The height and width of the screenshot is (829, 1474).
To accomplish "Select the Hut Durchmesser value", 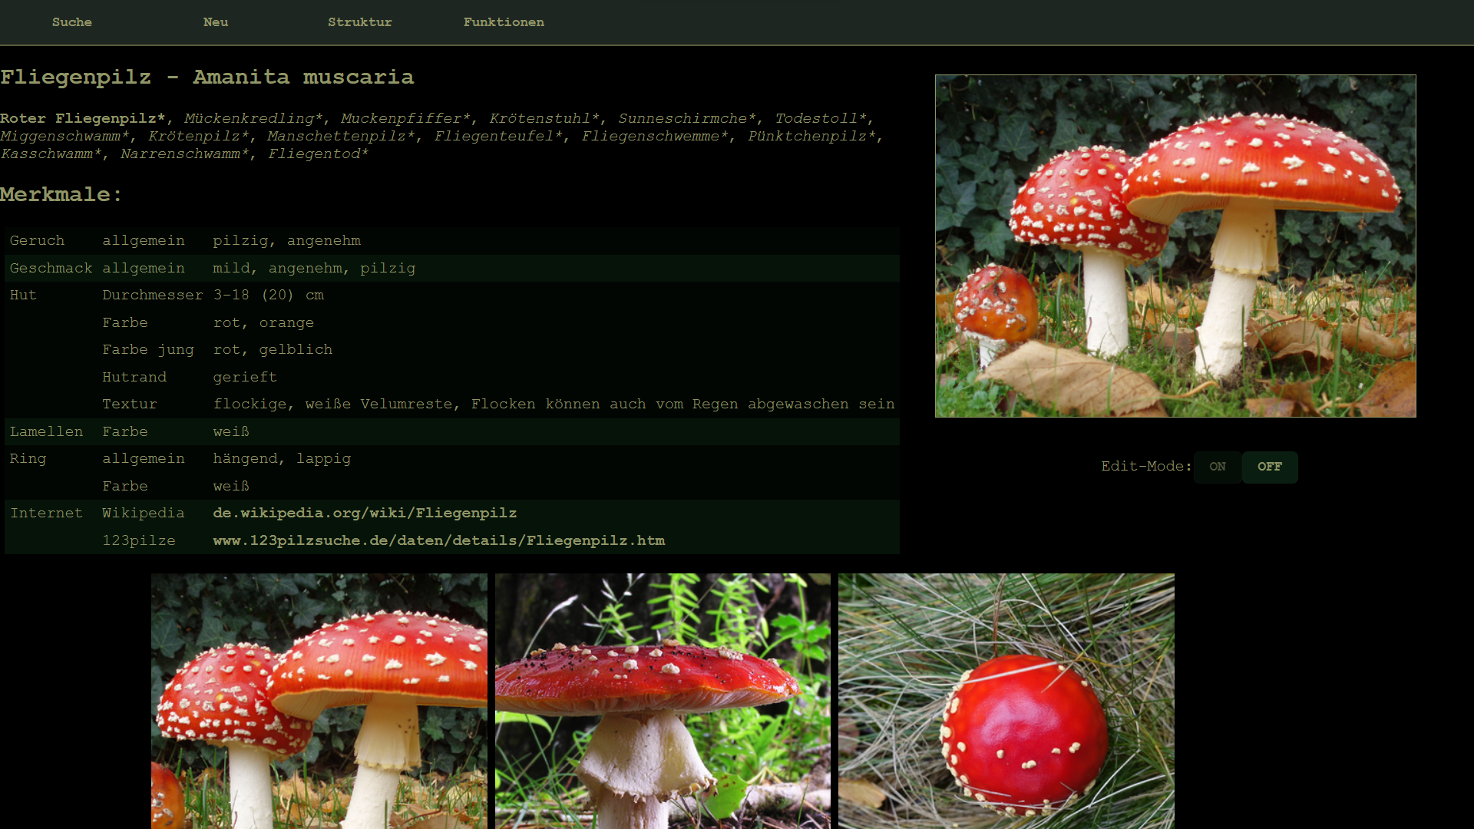I will point(268,295).
